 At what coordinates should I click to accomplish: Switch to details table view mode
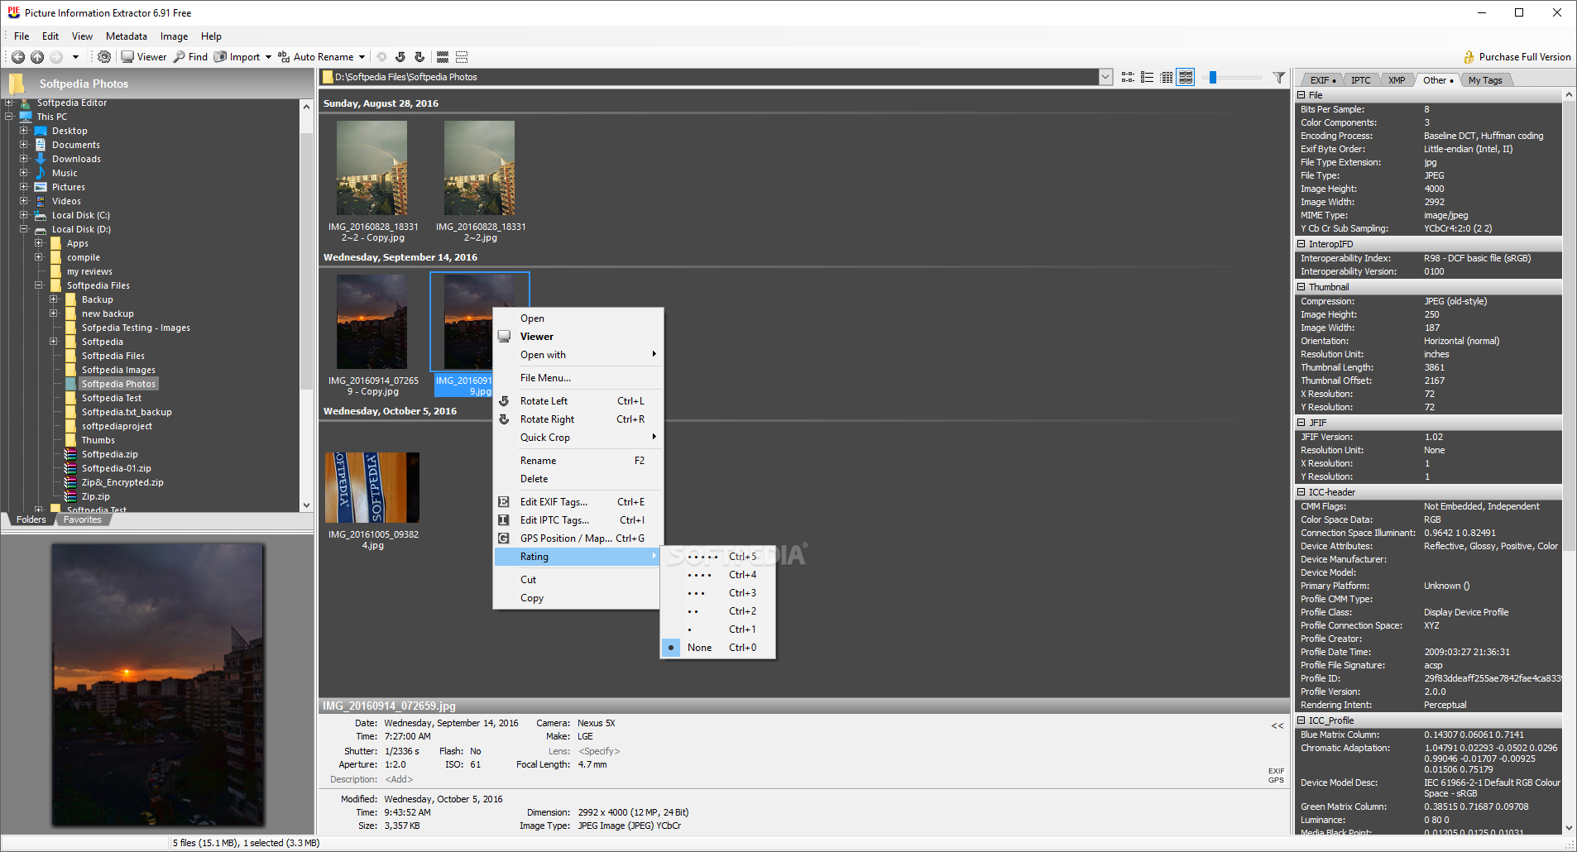pyautogui.click(x=1167, y=77)
